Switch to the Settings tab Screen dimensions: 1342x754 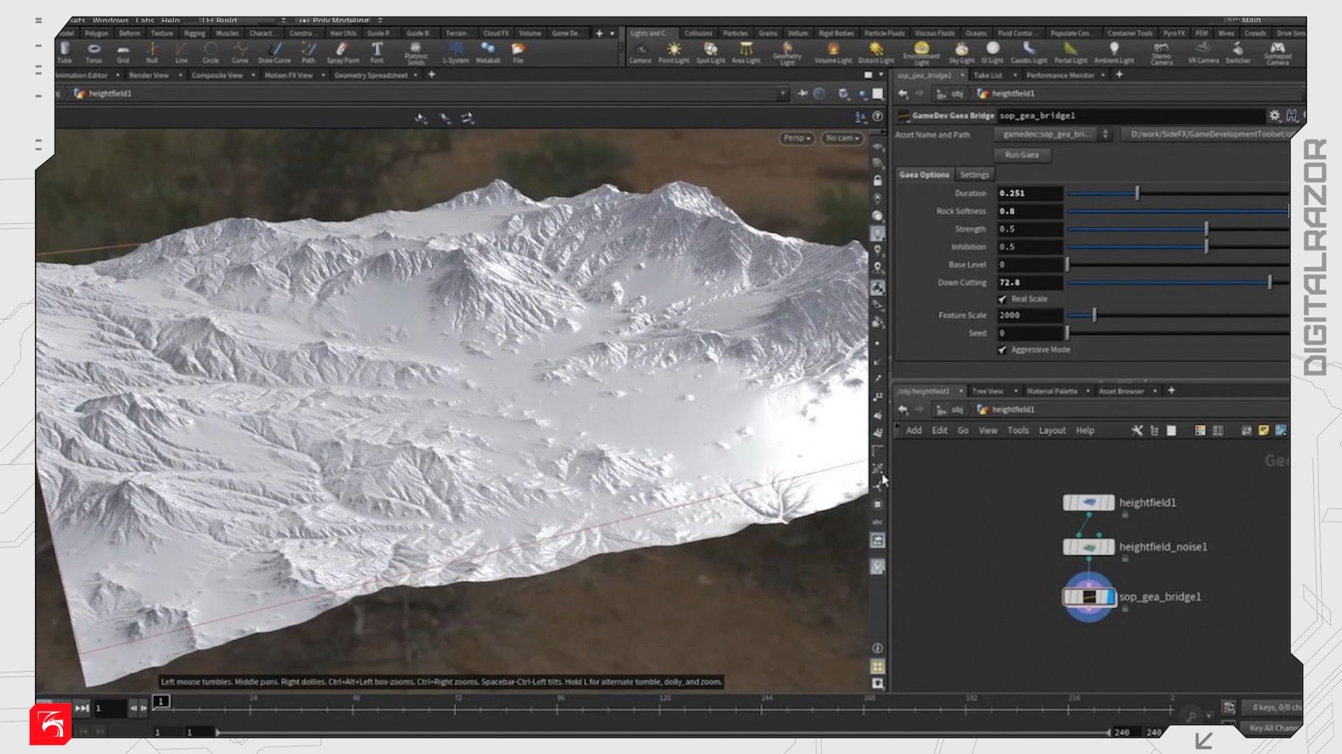(x=974, y=175)
